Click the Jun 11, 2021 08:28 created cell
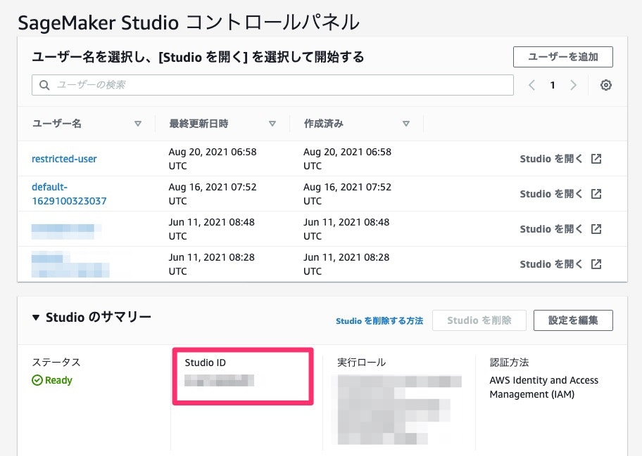Image resolution: width=642 pixels, height=456 pixels. pos(346,264)
